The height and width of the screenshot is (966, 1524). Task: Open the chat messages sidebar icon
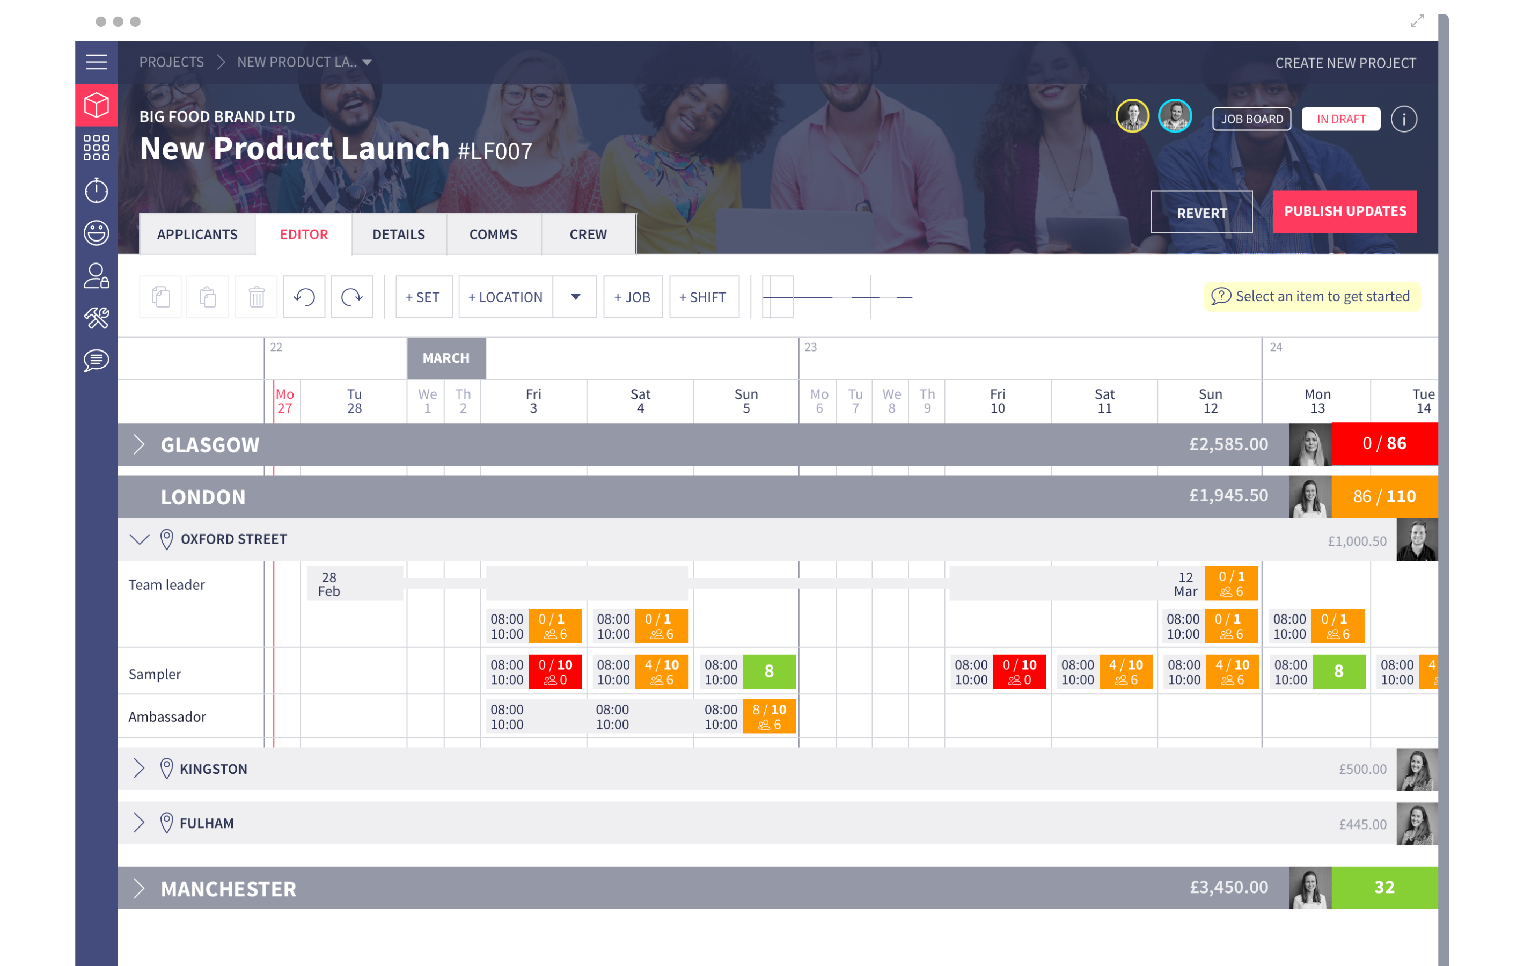(96, 361)
